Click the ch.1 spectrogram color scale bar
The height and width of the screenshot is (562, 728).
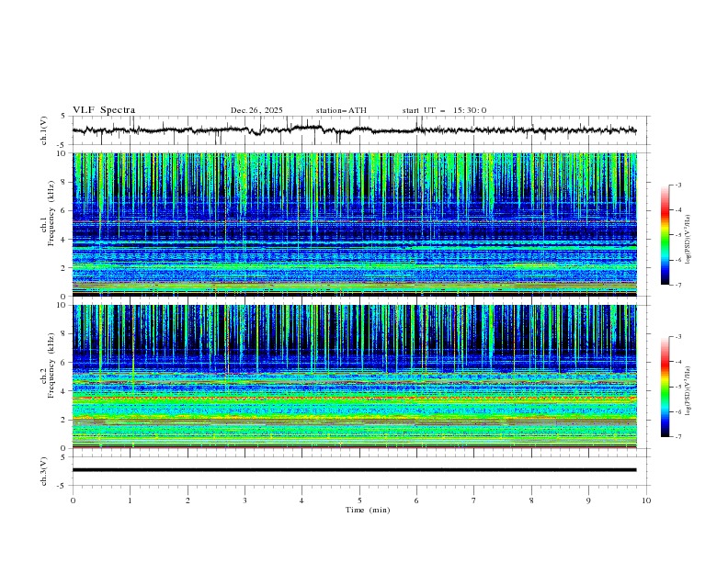point(665,235)
